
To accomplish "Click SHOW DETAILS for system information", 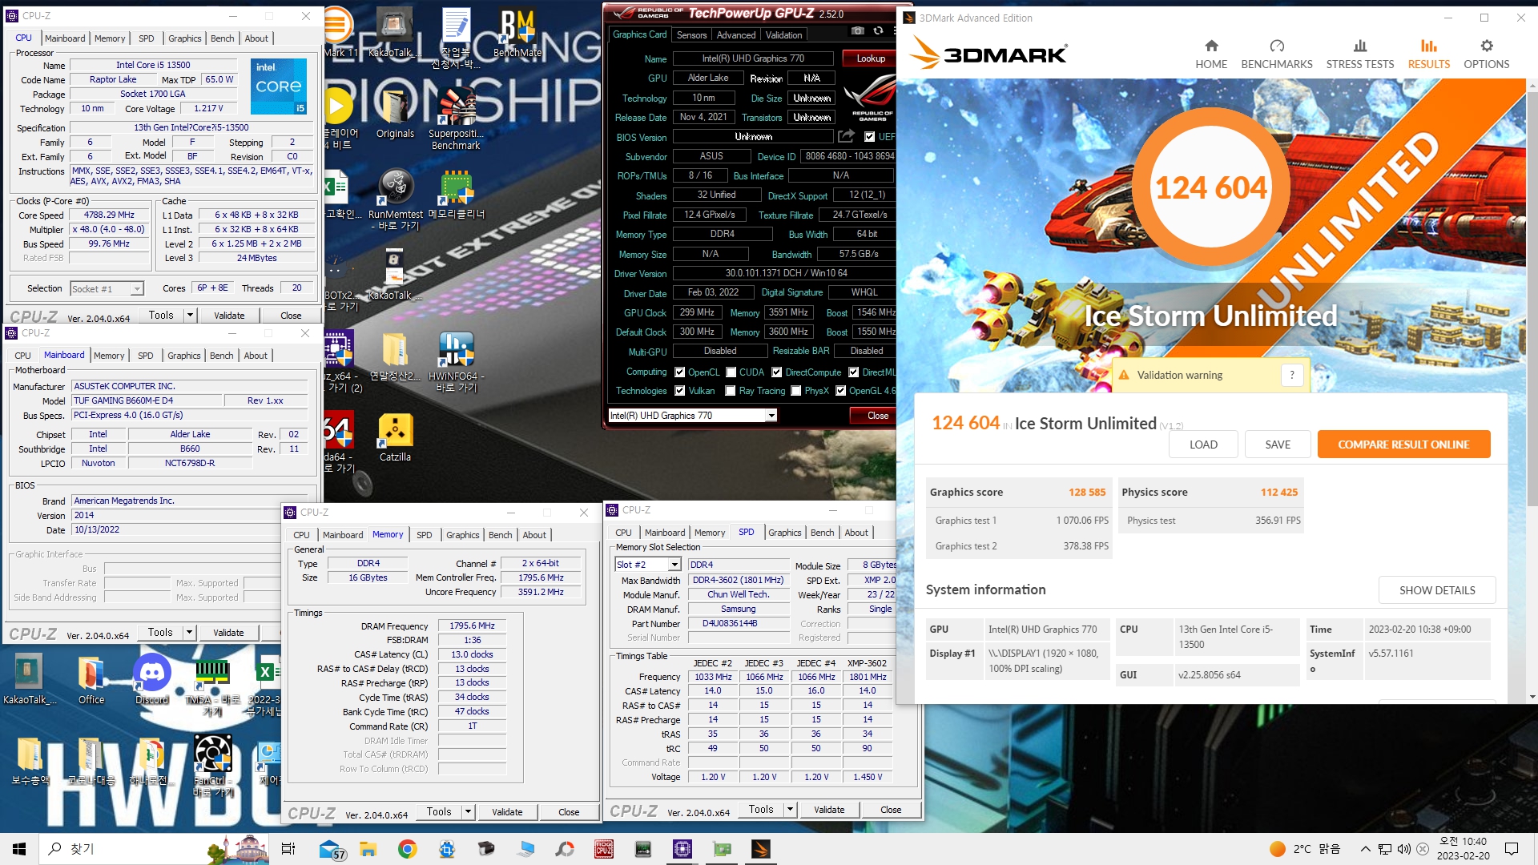I will (x=1437, y=590).
